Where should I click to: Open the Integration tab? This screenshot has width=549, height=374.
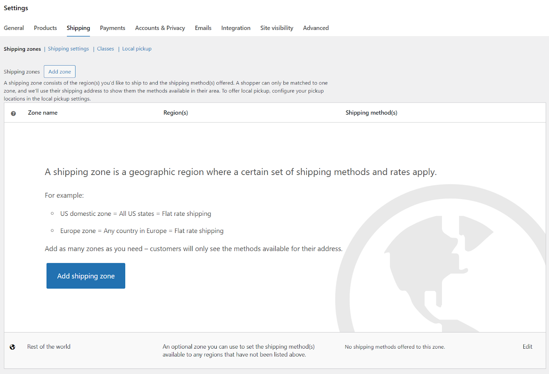coord(236,28)
